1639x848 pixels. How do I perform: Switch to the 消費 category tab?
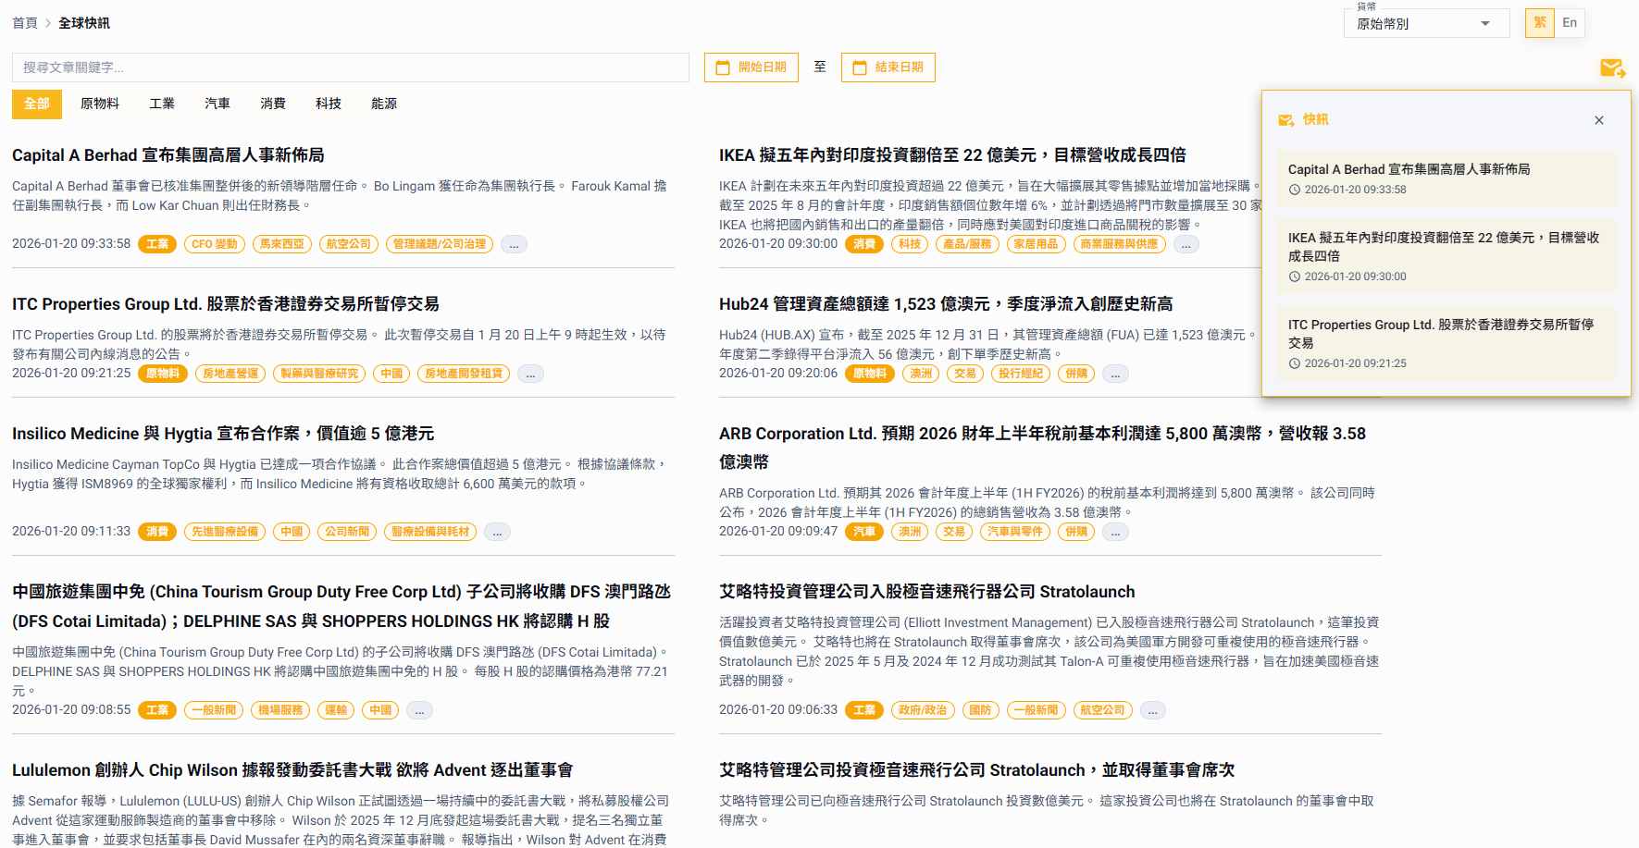(272, 104)
